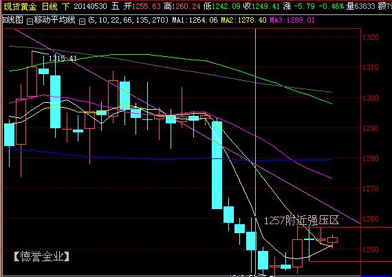Select the last red hollow candle
The image size is (392, 277).
332,240
